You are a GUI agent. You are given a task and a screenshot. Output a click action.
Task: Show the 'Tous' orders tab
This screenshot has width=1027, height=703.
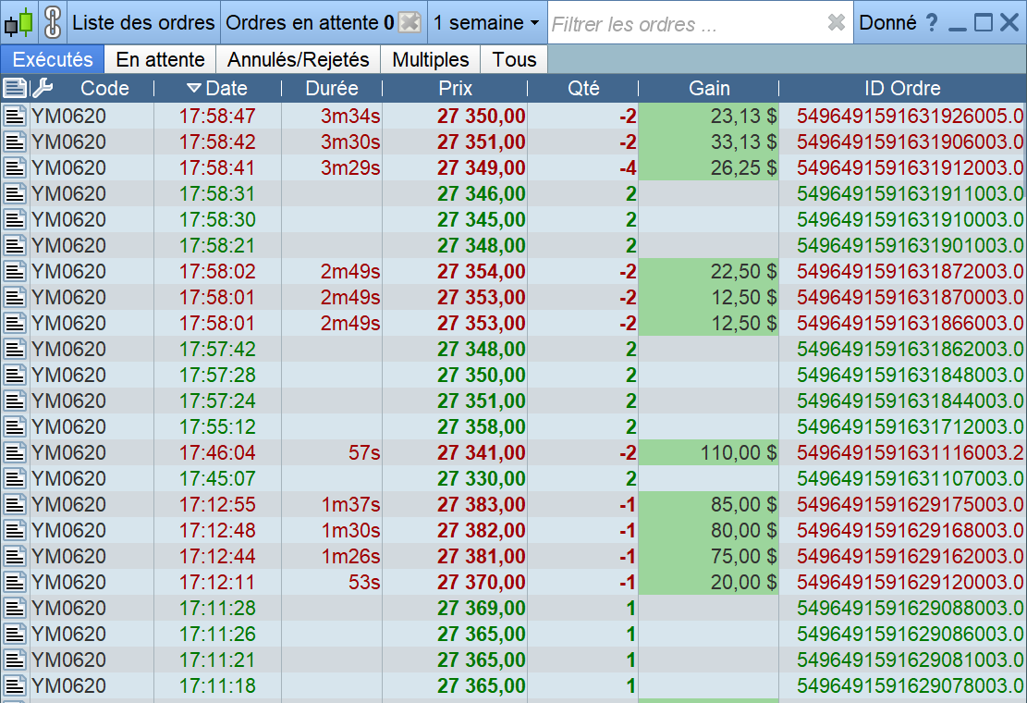514,60
